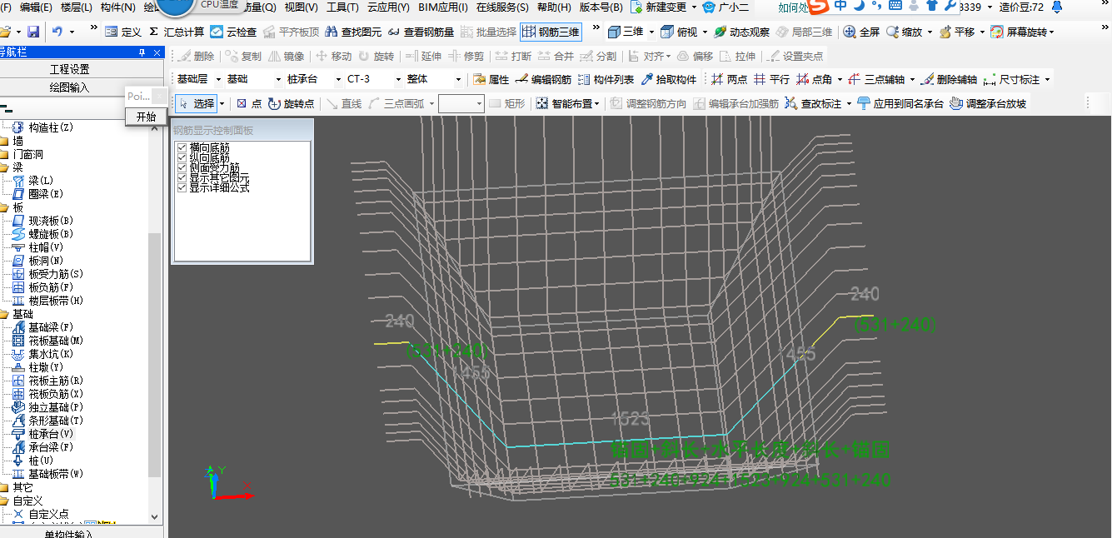This screenshot has width=1112, height=538.
Task: Click 编辑钢筋 edit rebar tool
Action: point(544,80)
